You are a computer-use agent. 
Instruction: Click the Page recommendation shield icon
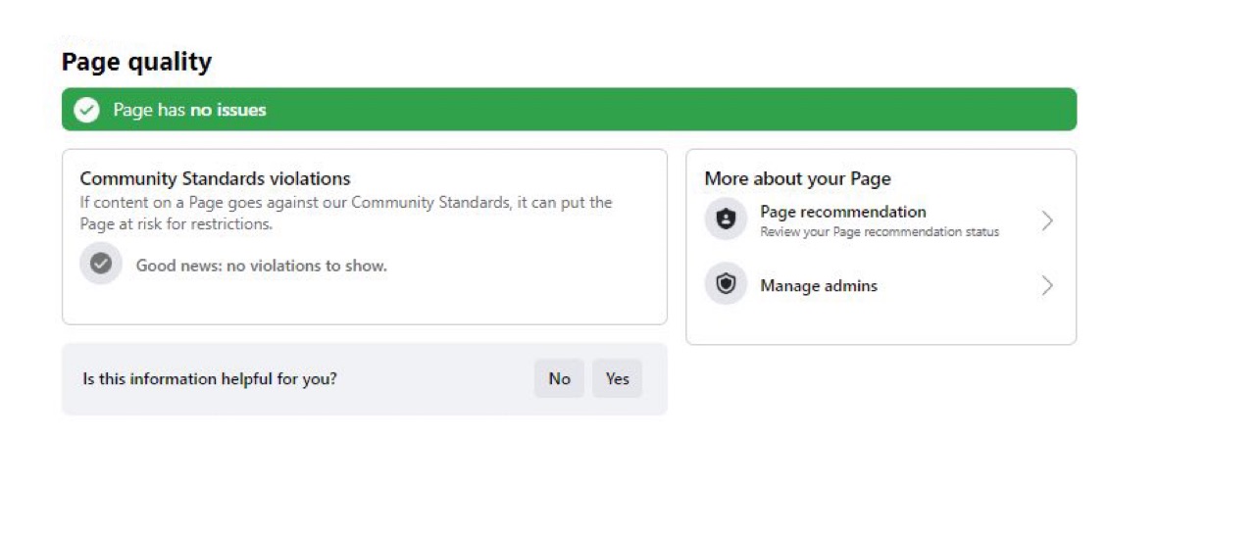pos(726,220)
